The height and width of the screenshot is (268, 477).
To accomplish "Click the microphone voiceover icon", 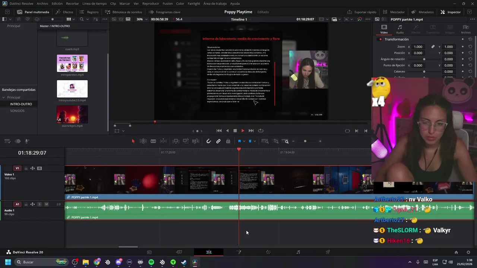I will coord(27,141).
